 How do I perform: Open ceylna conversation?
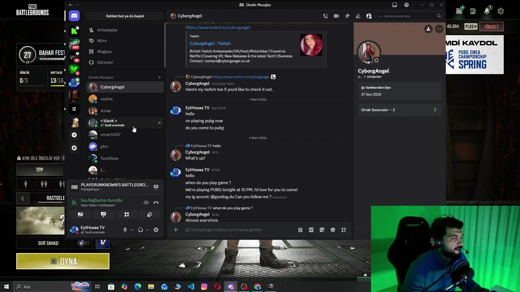tap(125, 99)
